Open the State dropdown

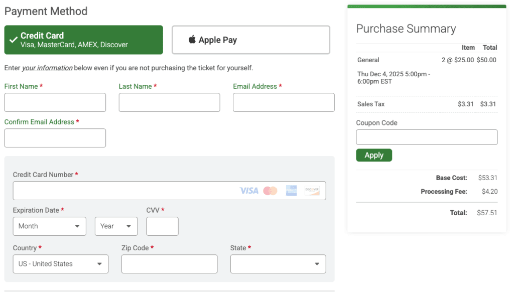(278, 264)
